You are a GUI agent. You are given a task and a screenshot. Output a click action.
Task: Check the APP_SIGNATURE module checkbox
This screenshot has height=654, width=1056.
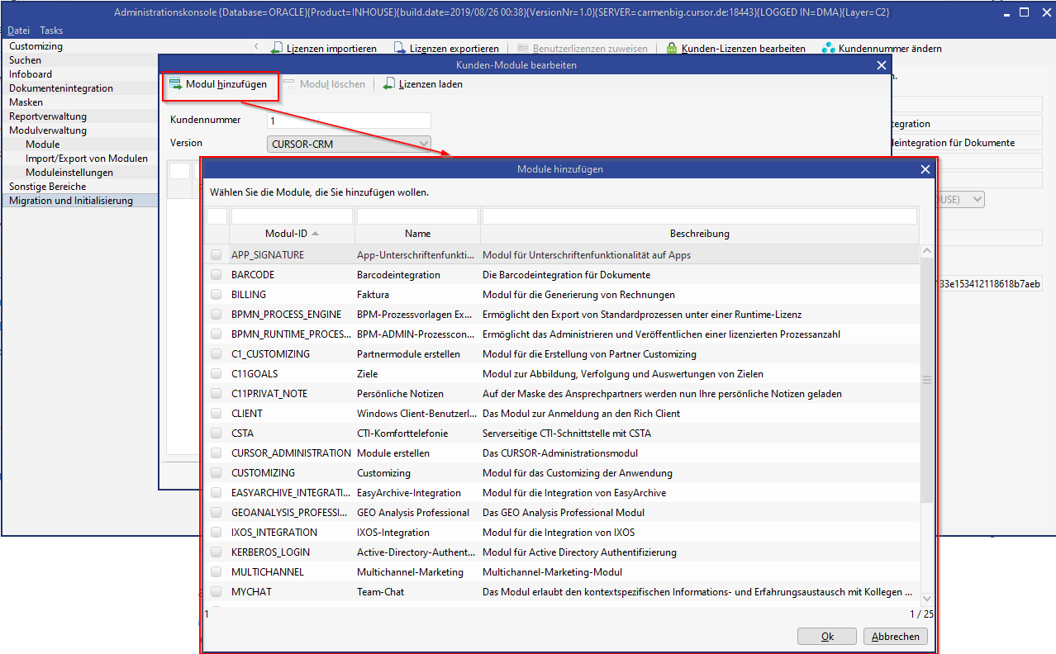coord(216,255)
